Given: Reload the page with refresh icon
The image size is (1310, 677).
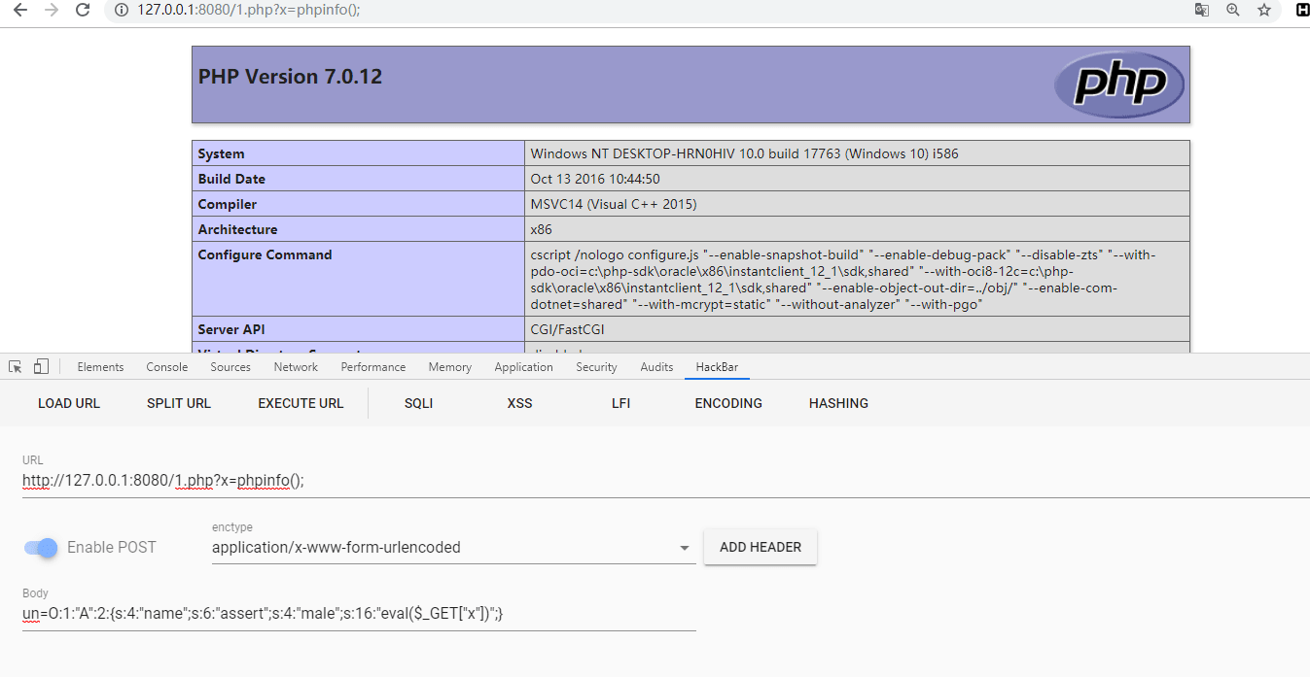Looking at the screenshot, I should 84,11.
